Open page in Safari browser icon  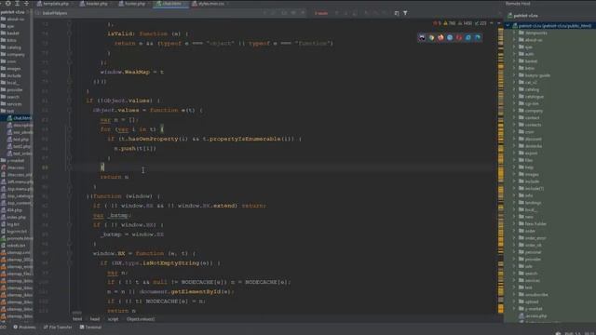coord(450,37)
